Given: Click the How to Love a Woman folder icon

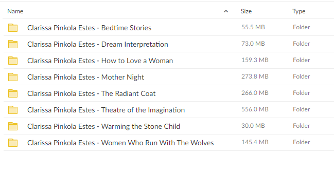Looking at the screenshot, I should (13, 61).
